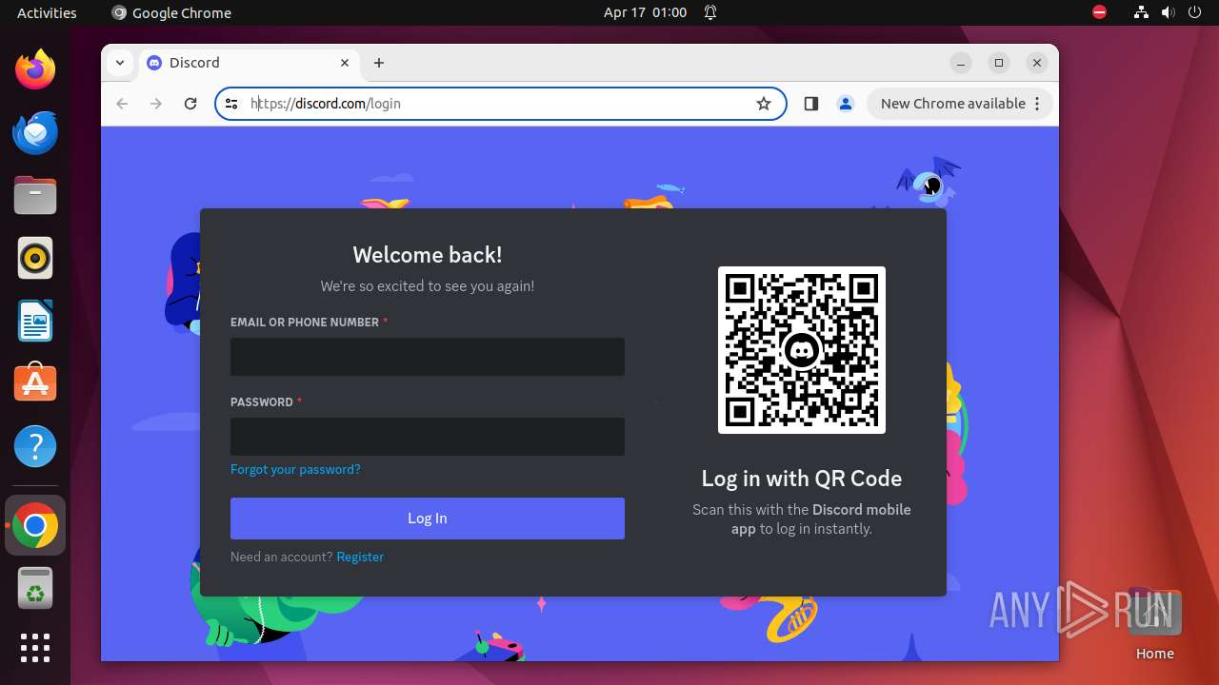The image size is (1219, 685).
Task: Close the Discord tab
Action: tap(345, 63)
